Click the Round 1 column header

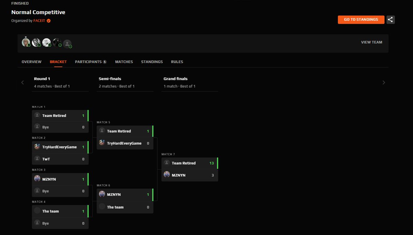[x=42, y=79]
